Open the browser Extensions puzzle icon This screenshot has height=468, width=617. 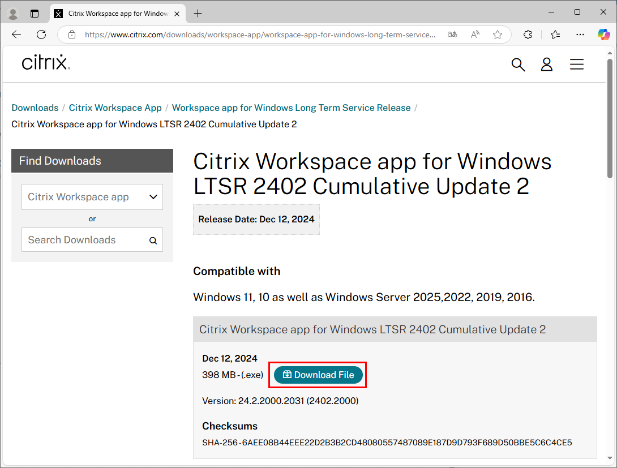point(528,35)
